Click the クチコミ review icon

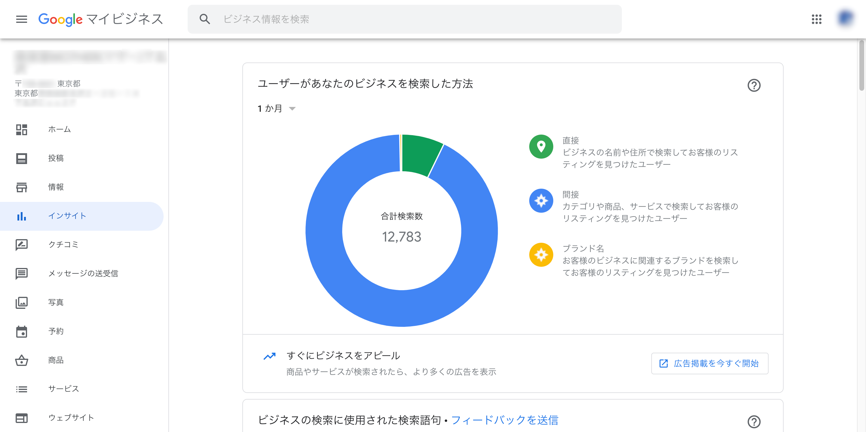pyautogui.click(x=22, y=245)
